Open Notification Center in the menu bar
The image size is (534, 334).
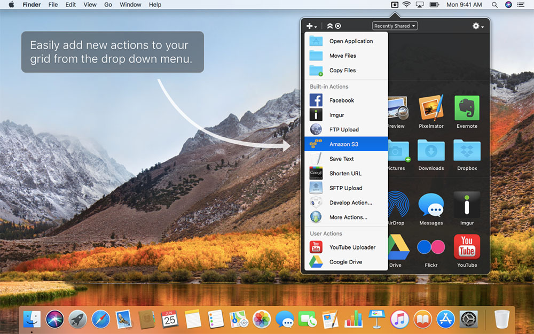(520, 5)
